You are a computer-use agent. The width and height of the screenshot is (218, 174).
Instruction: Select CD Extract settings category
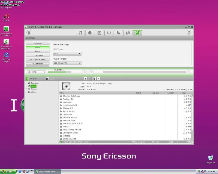tap(38, 56)
